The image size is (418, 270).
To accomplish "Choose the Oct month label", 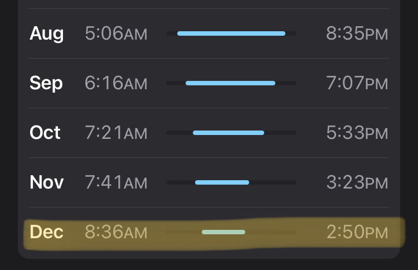I will pos(45,133).
